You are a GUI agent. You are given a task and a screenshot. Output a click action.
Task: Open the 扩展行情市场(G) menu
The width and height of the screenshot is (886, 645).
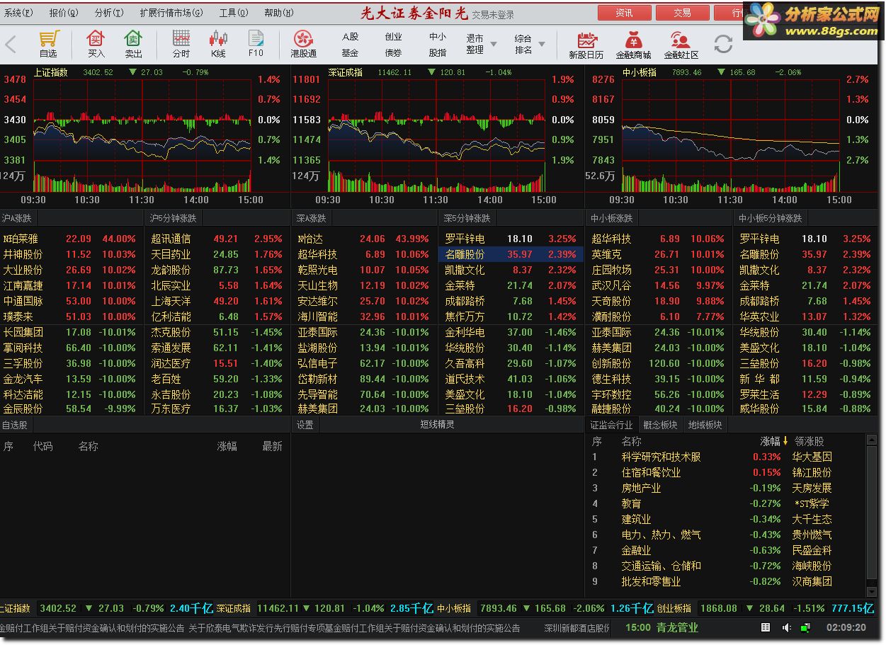(171, 13)
